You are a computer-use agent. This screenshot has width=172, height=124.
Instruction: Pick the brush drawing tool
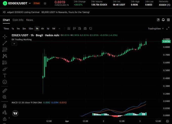[x=5, y=69]
